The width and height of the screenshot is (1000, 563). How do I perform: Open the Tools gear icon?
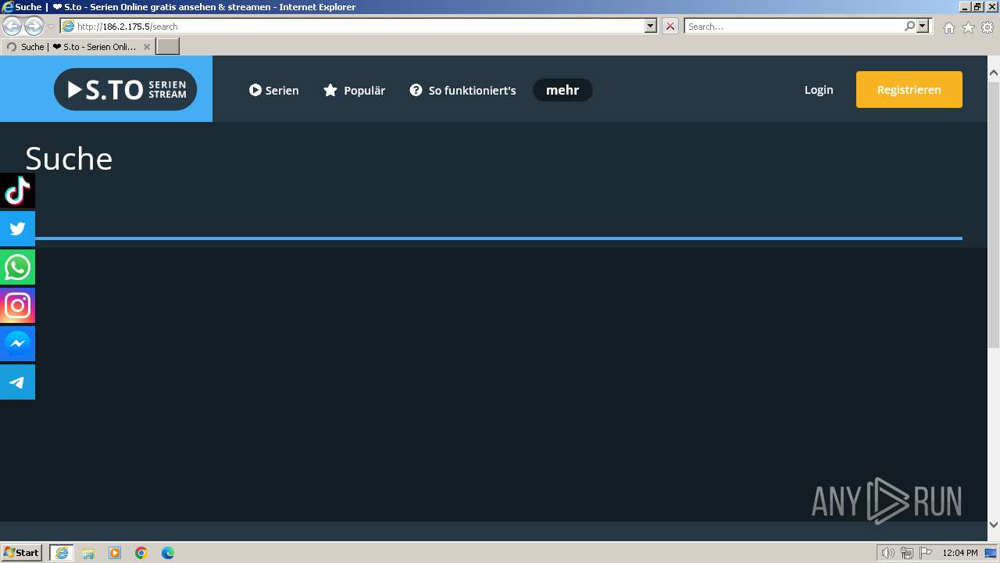coord(987,27)
